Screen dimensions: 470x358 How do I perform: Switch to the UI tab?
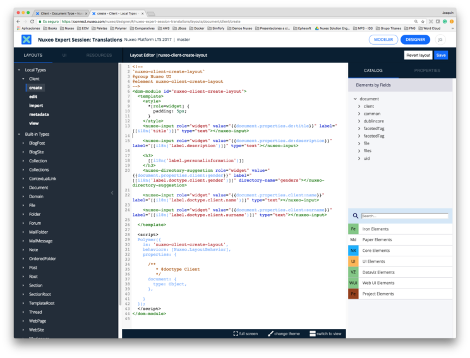64,56
